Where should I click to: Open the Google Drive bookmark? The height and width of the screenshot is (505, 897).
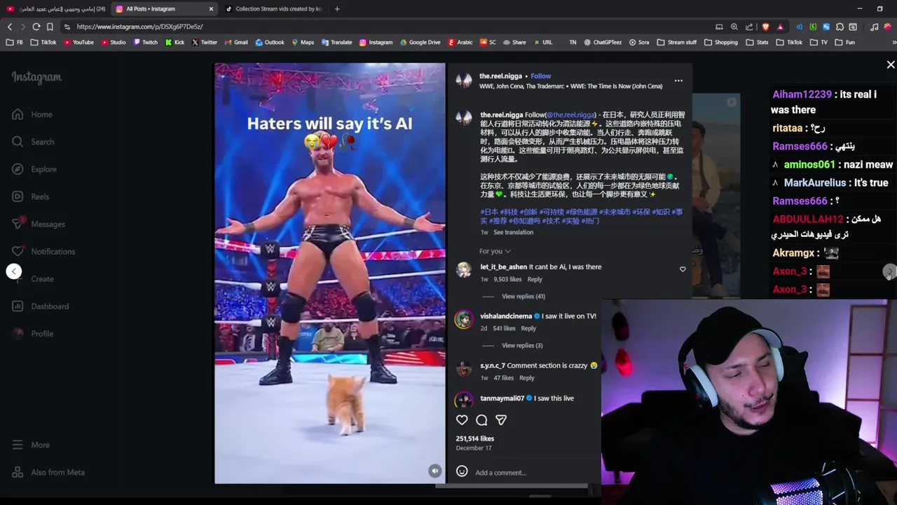(x=420, y=42)
